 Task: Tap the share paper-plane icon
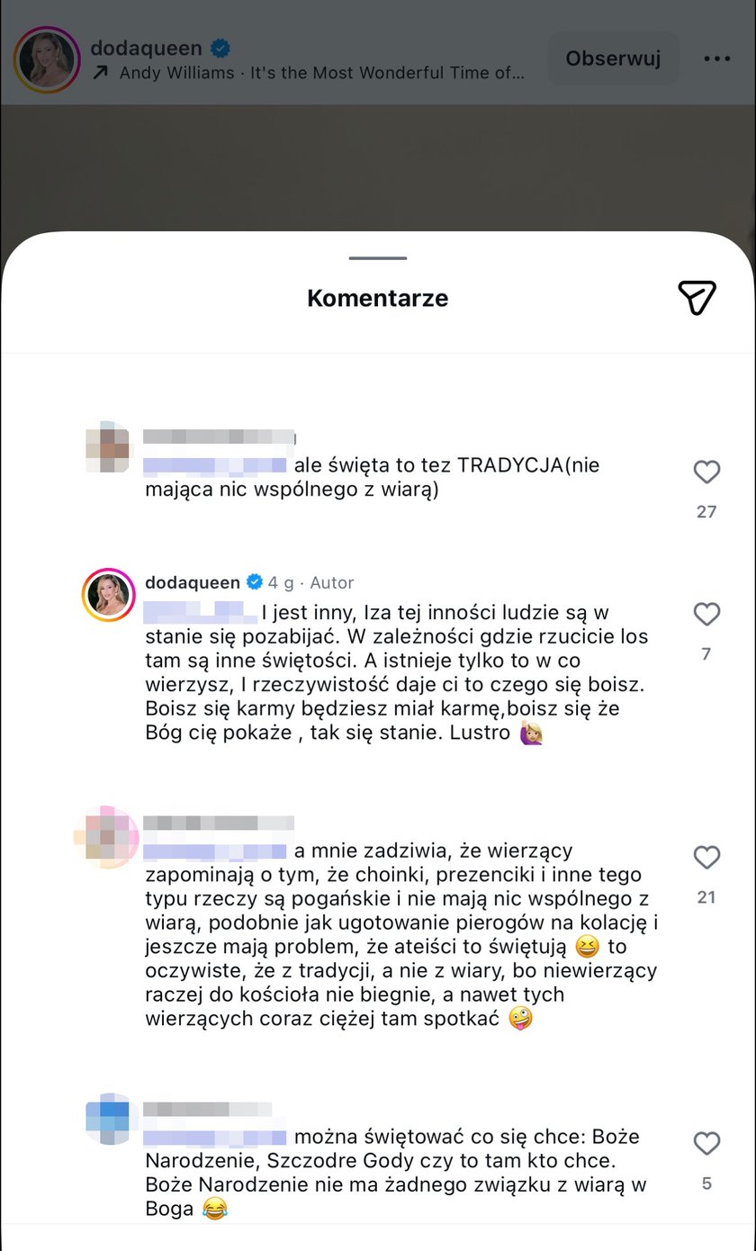(697, 297)
